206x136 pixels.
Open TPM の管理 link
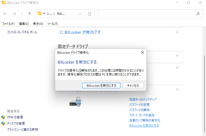pos(15,117)
